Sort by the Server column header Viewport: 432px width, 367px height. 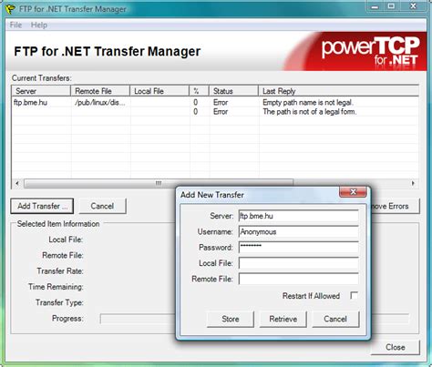coord(41,91)
